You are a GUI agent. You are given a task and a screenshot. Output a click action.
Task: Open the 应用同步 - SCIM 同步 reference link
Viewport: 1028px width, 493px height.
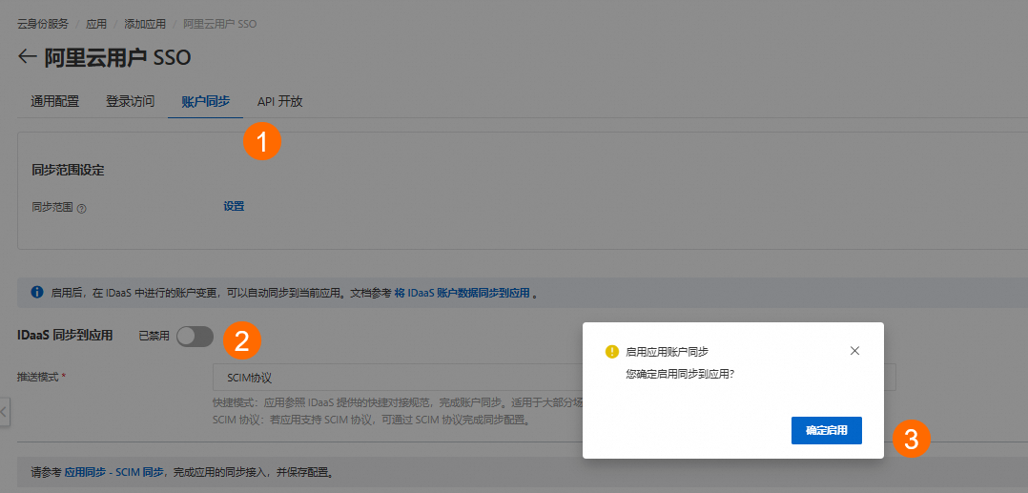114,472
